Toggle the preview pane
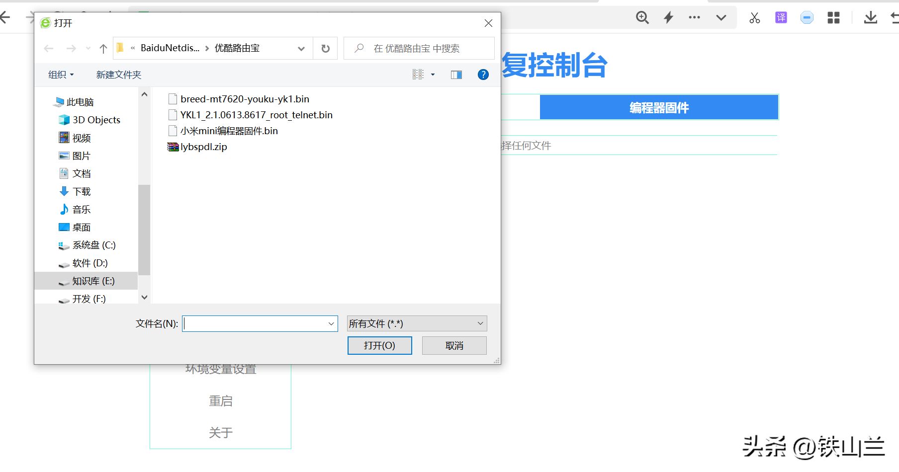The width and height of the screenshot is (899, 472). 456,75
